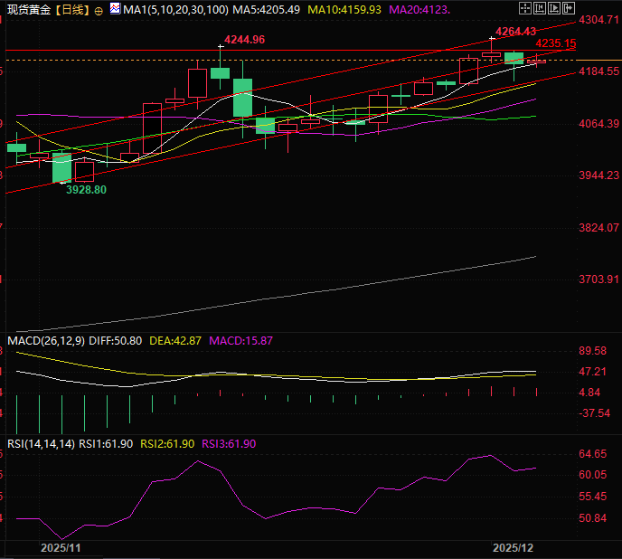The image size is (622, 559).
Task: Click the 4304.71 price axis label
Action: point(598,20)
